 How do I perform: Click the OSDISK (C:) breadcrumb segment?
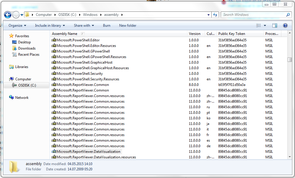67,15
